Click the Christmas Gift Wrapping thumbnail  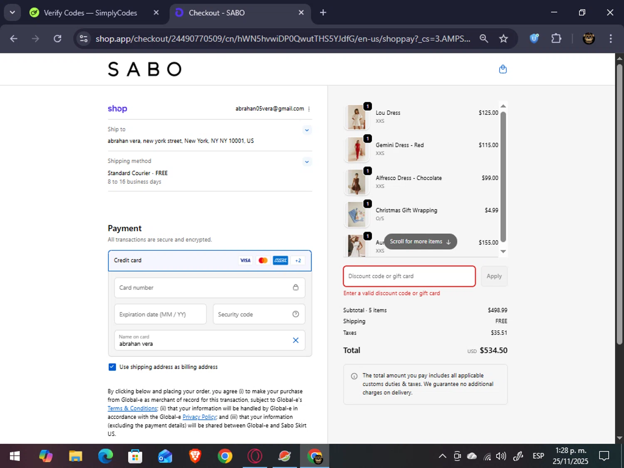point(357,215)
